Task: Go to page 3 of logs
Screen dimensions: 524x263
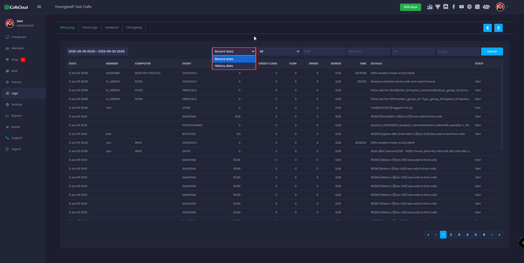Action: (459, 235)
